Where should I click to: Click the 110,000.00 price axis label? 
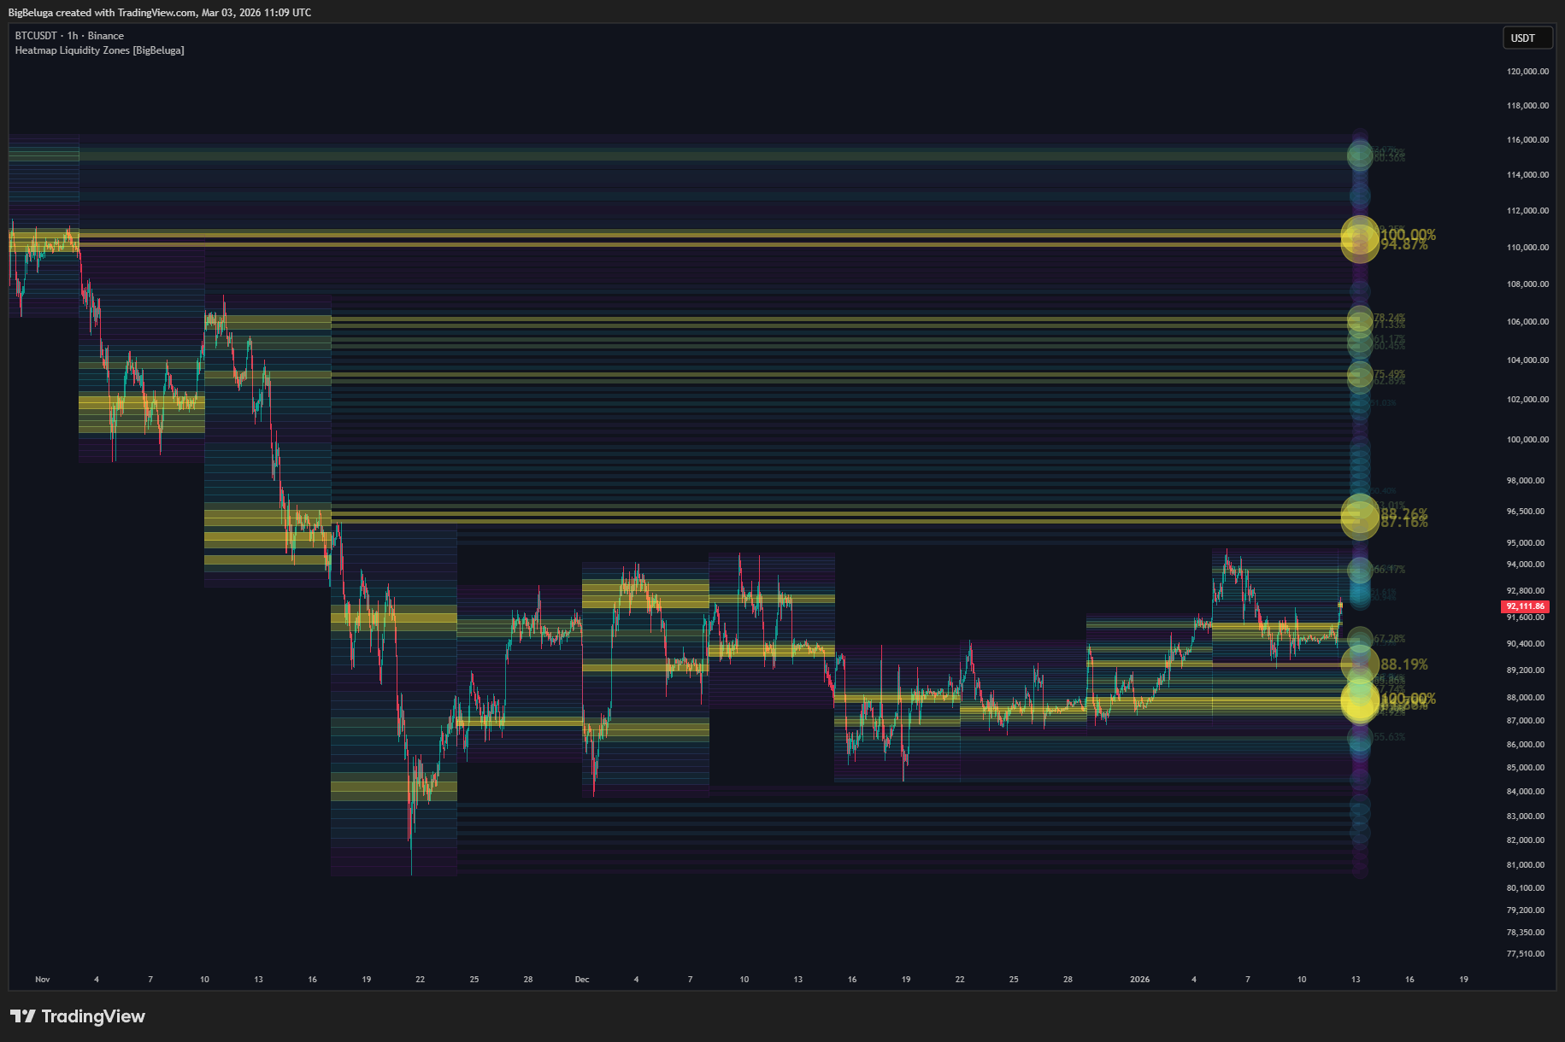[x=1527, y=248]
